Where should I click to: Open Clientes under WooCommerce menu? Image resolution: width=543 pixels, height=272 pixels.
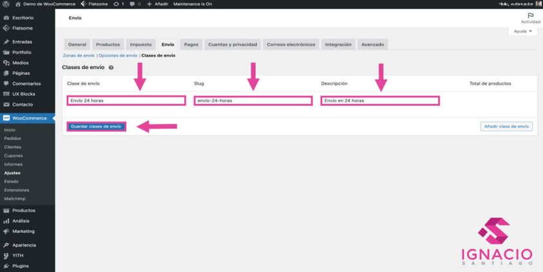tap(12, 147)
